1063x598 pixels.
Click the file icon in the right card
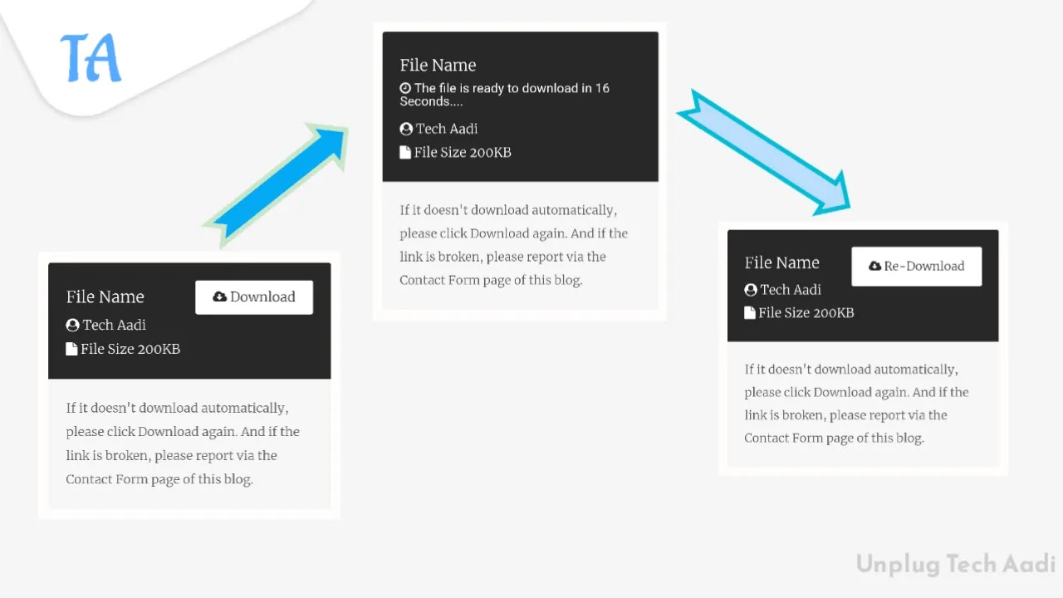[750, 312]
